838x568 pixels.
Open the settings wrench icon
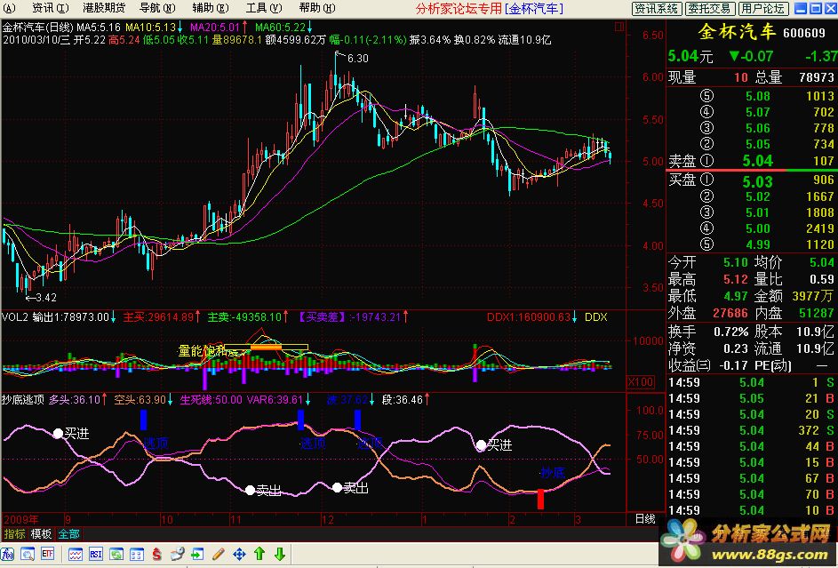178,554
